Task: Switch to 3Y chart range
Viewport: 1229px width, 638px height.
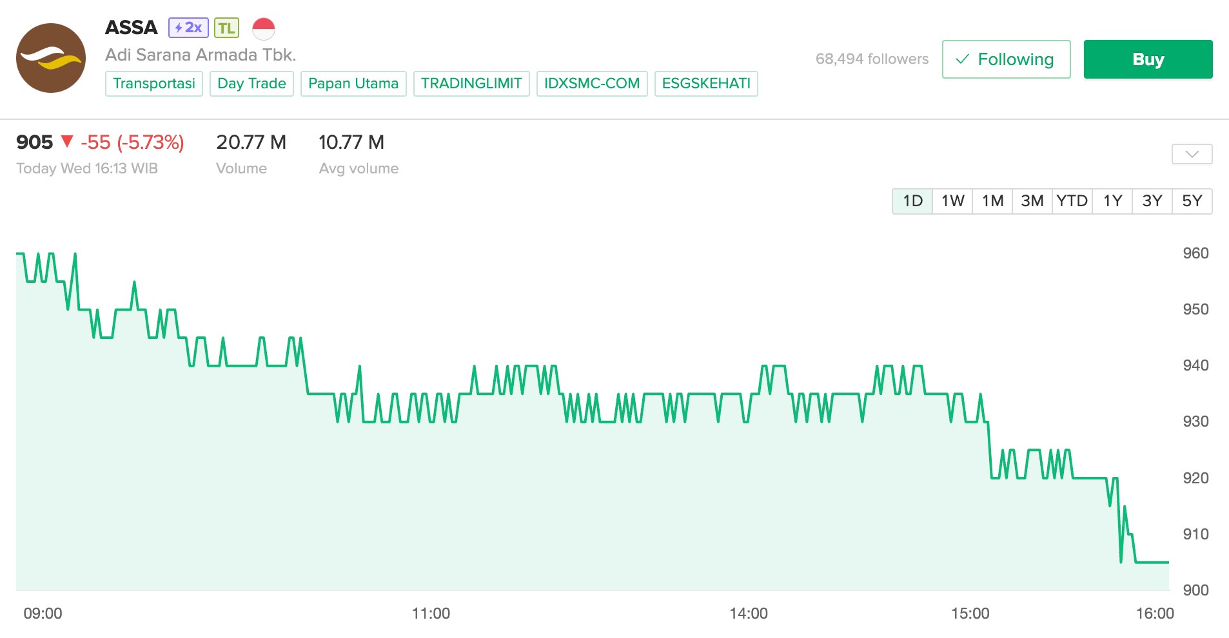Action: coord(1152,201)
